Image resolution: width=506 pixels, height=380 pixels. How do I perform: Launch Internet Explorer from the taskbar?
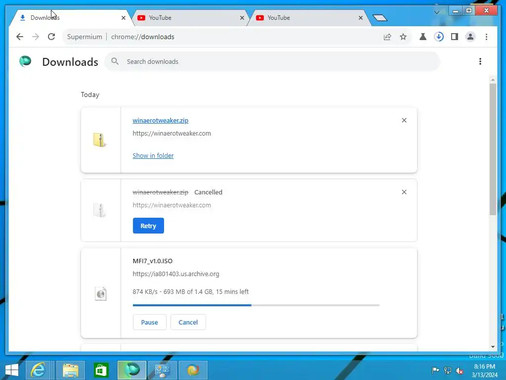39,370
